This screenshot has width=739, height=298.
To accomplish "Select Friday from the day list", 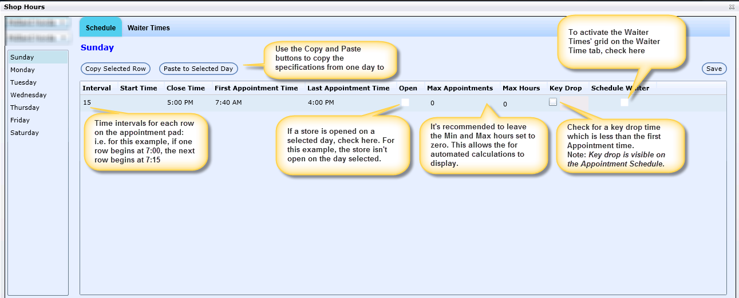I will click(20, 120).
